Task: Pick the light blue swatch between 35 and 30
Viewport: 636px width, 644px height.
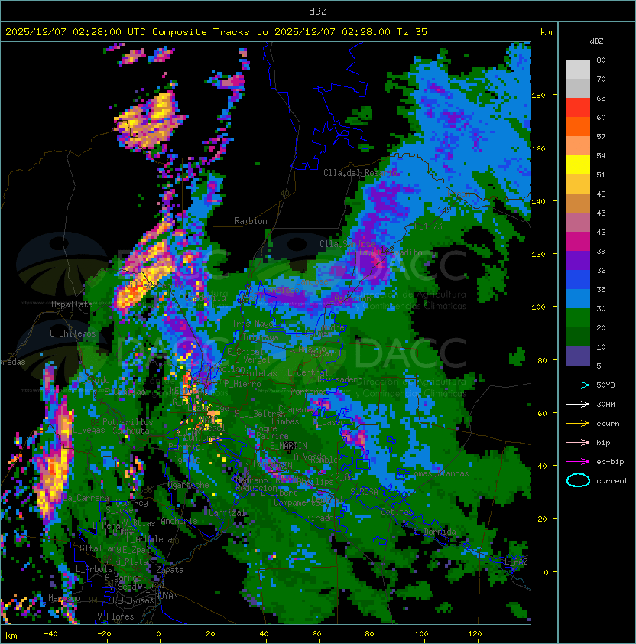Action: [x=578, y=299]
